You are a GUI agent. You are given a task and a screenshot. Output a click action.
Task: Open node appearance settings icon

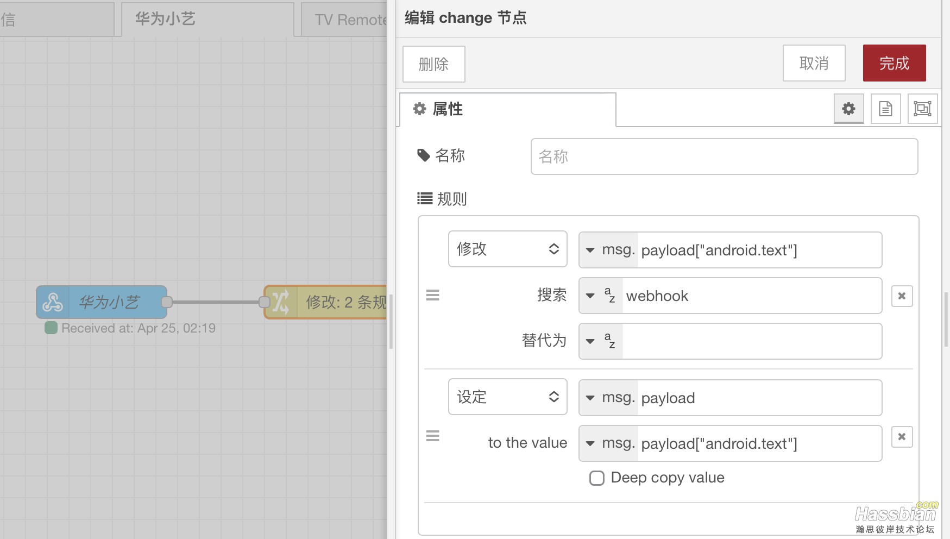point(922,109)
